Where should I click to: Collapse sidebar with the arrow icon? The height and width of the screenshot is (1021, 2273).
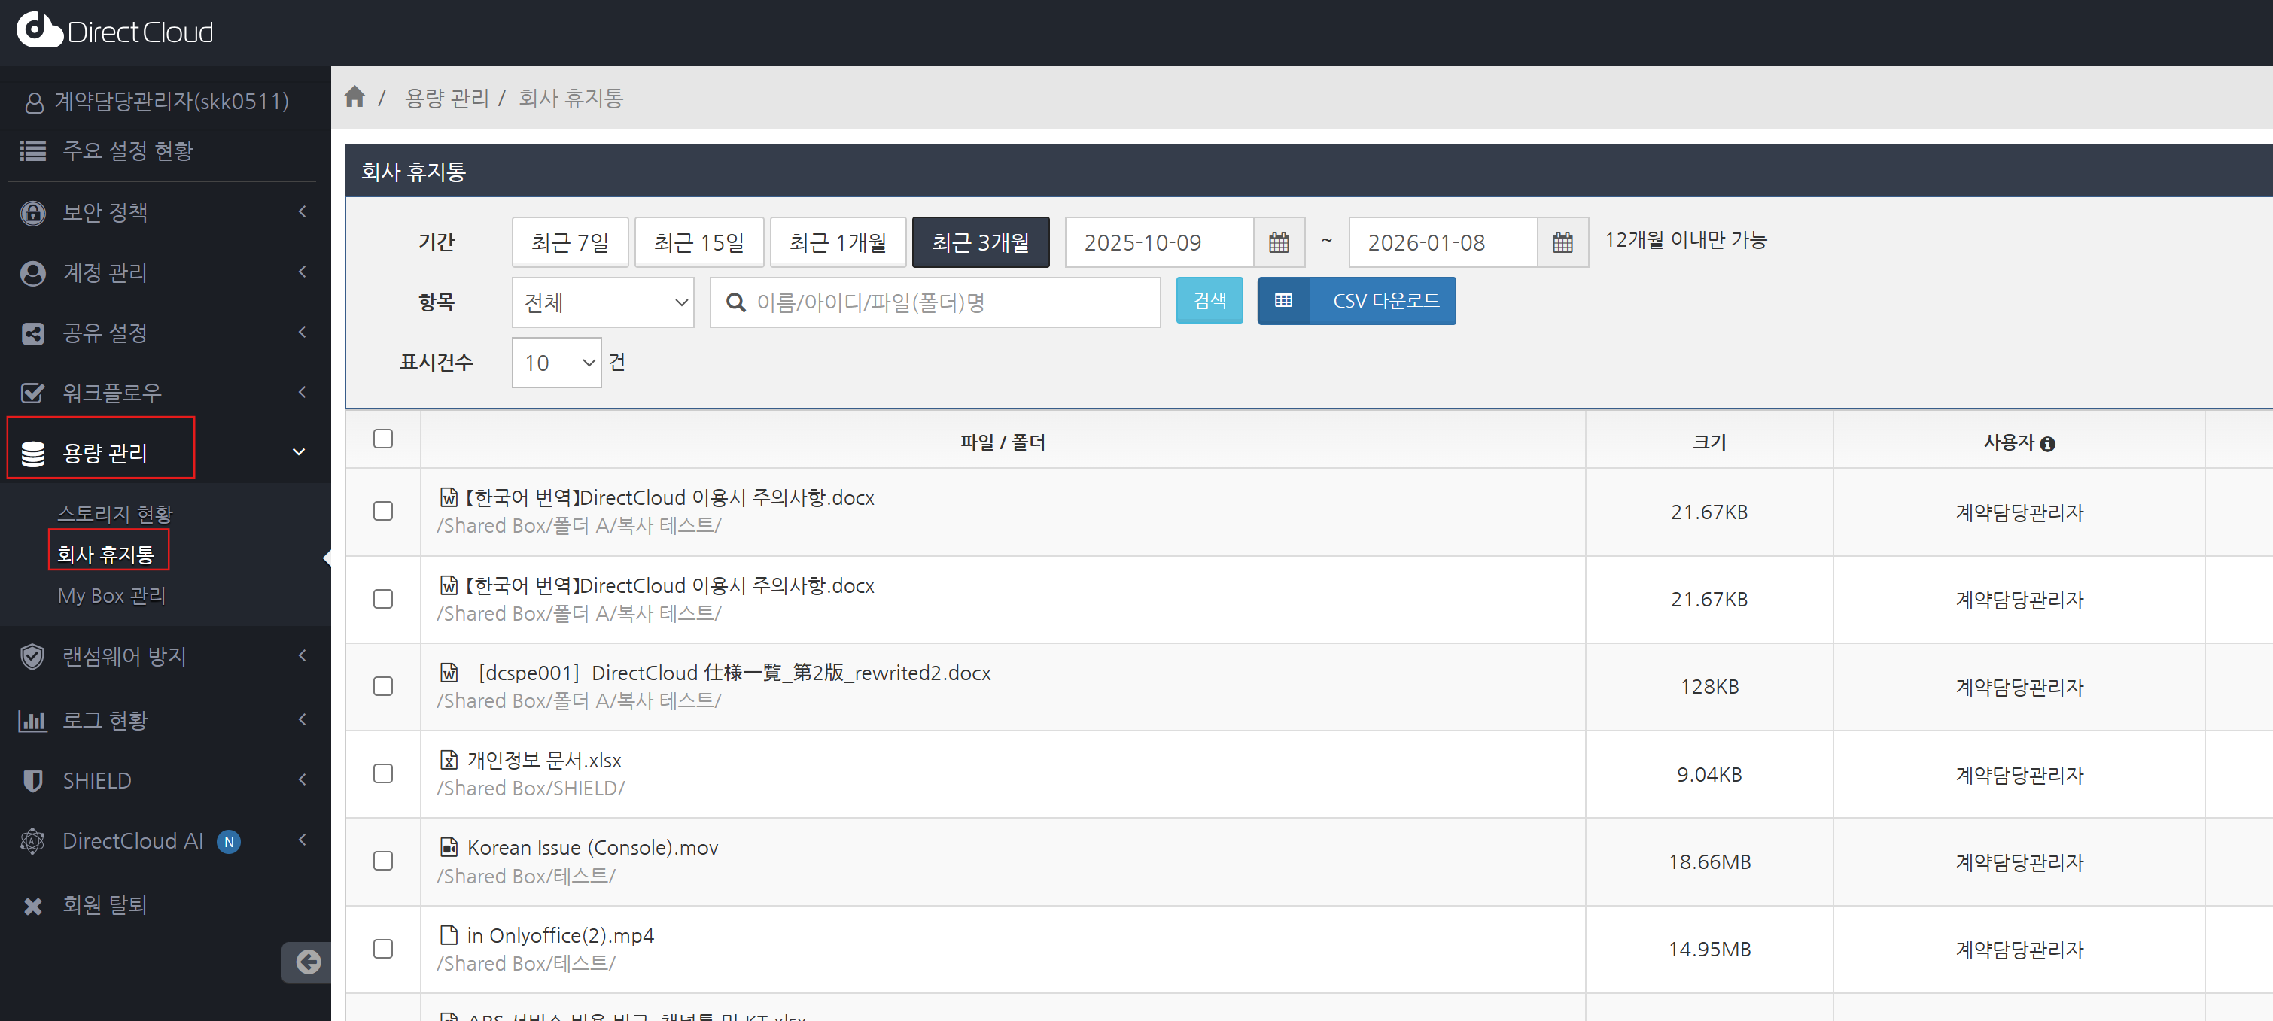(x=307, y=961)
